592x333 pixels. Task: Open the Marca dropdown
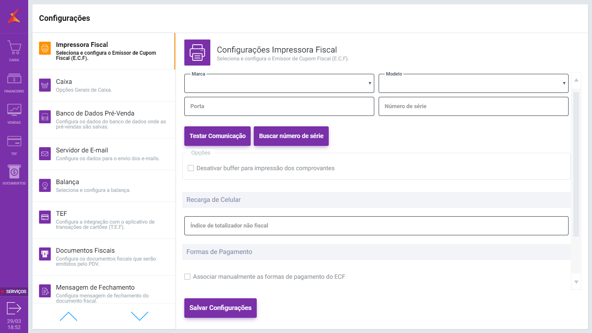[279, 83]
